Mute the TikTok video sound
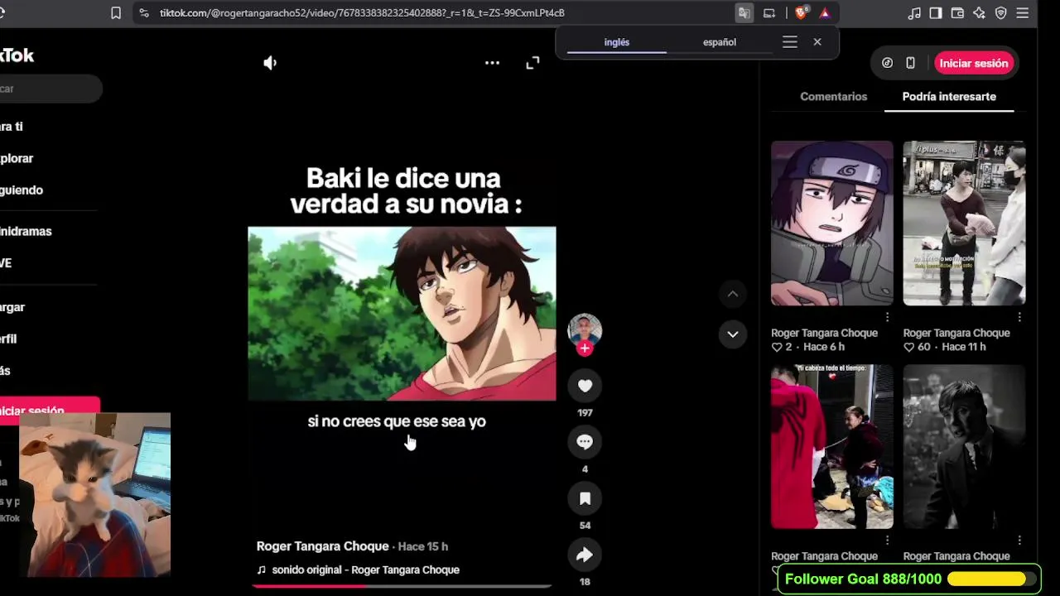The image size is (1060, 596). [x=270, y=63]
